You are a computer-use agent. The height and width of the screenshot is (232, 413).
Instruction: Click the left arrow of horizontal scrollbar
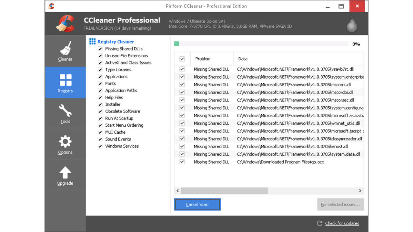pos(177,191)
